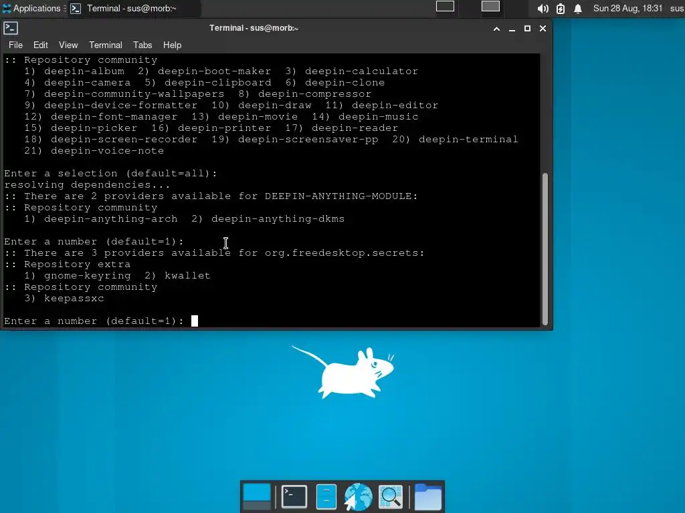Screen dimensions: 685x513
Task: Open the View menu
Action: [68, 45]
